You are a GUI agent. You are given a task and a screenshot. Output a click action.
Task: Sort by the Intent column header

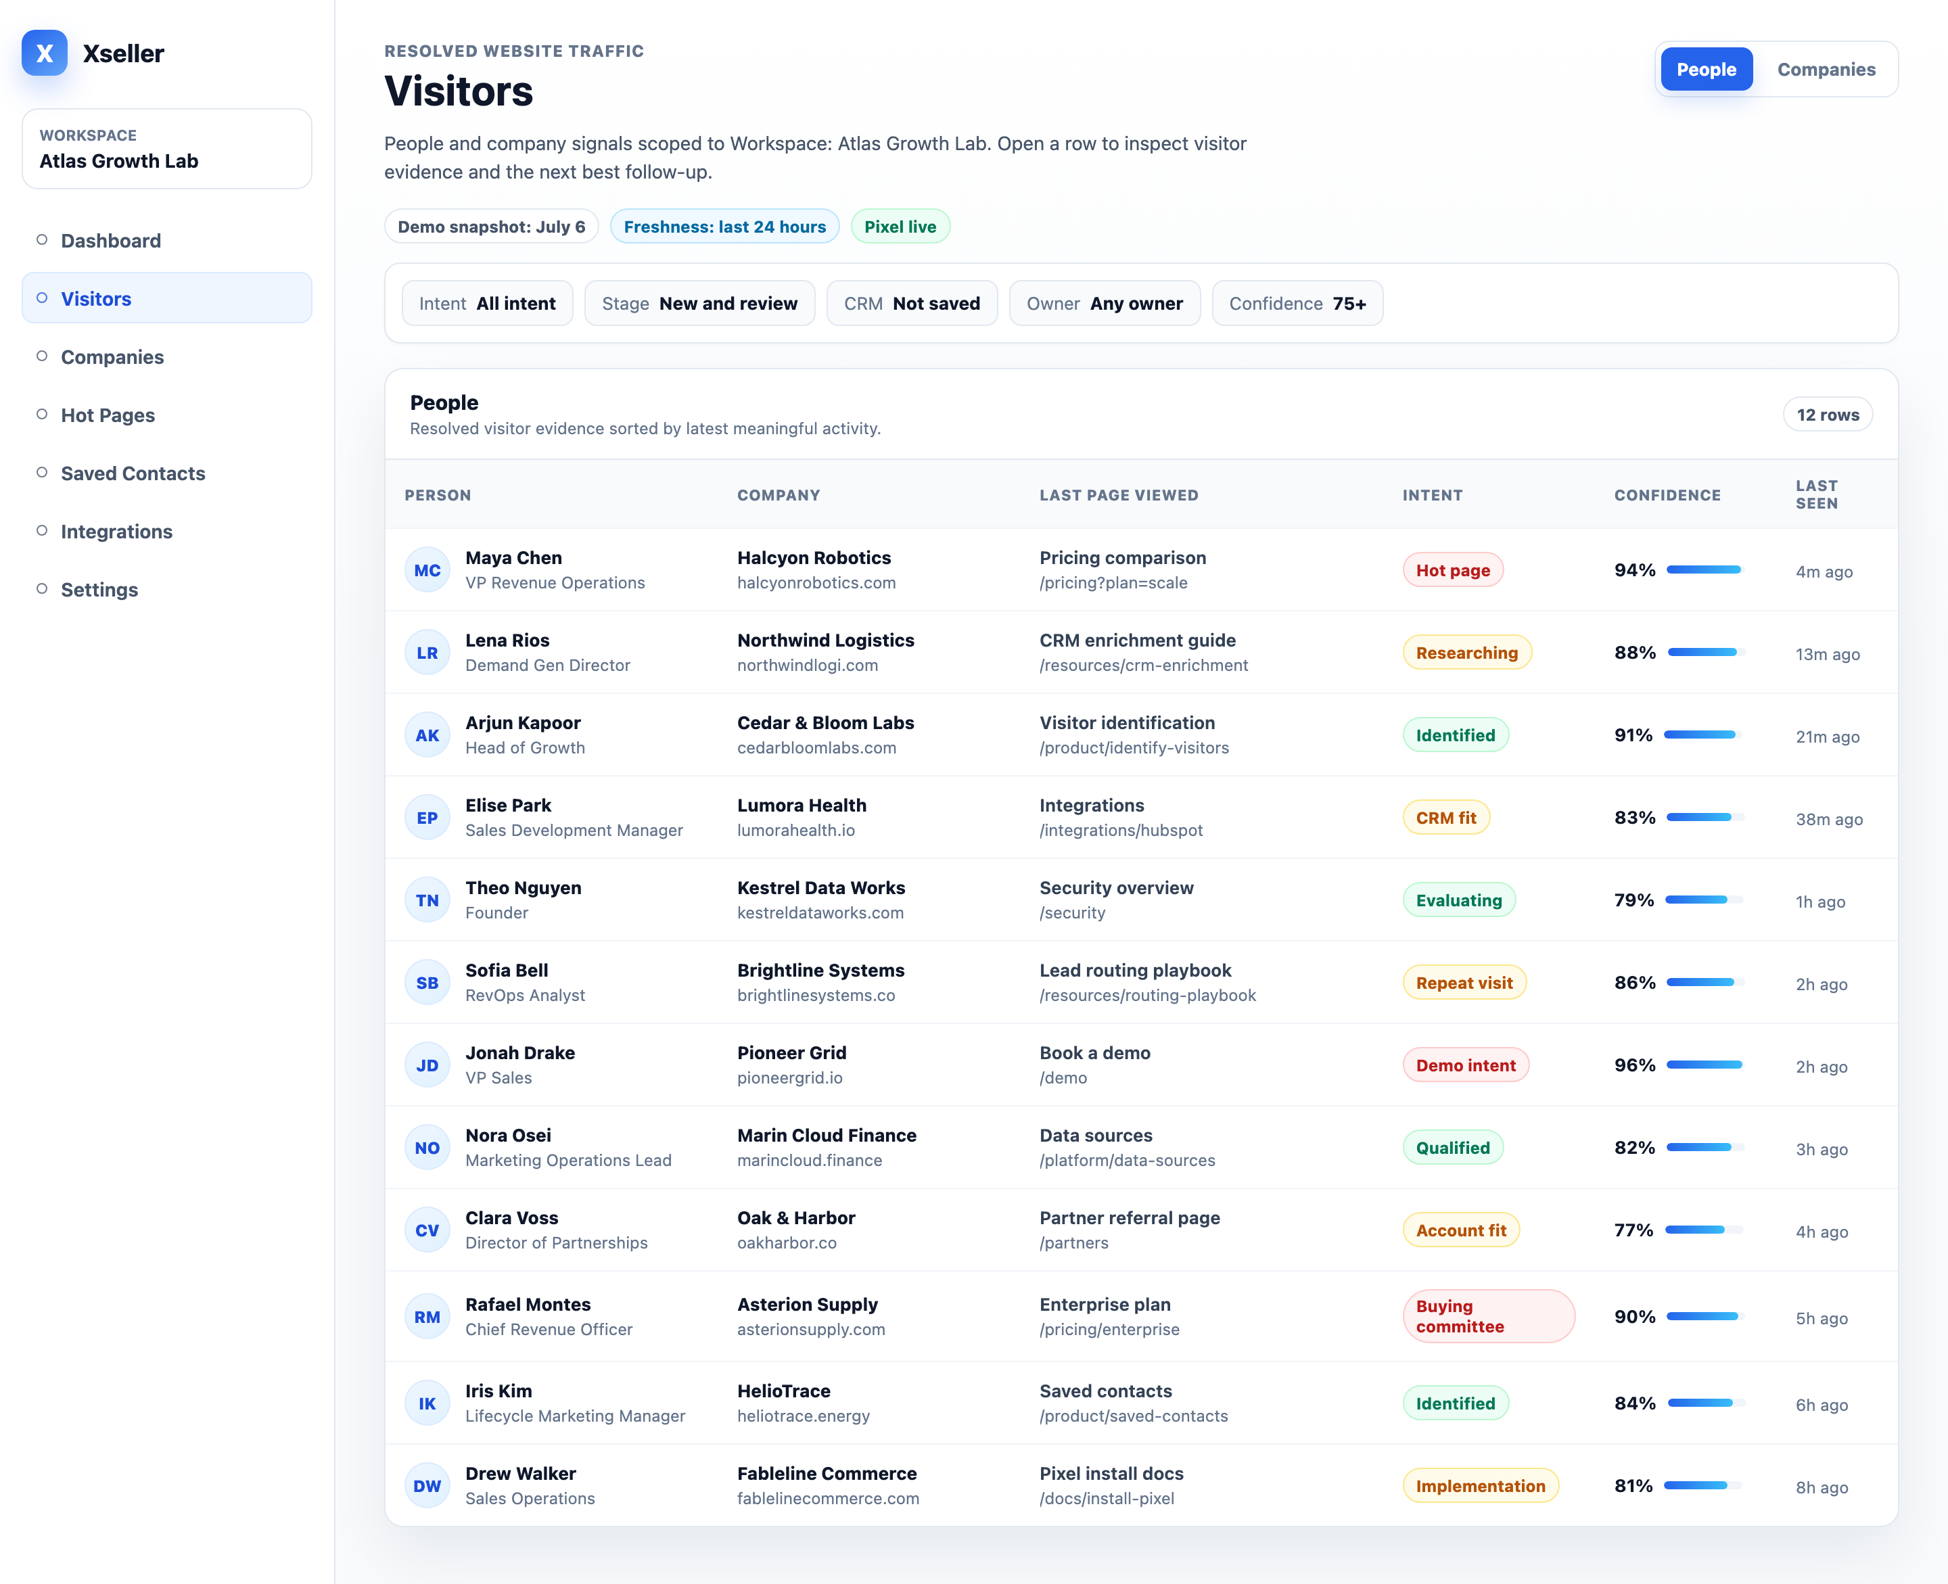[1431, 494]
